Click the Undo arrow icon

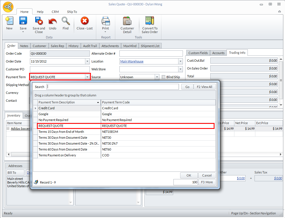pyautogui.click(x=53, y=21)
